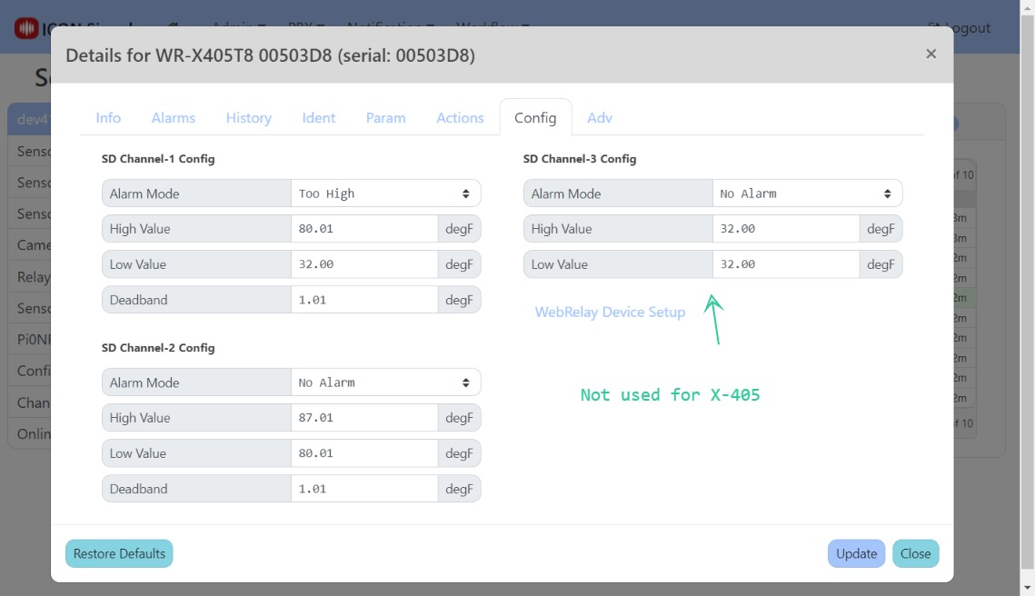Click the WebRelay Device Setup link
Viewport: 1035px width, 596px height.
610,312
